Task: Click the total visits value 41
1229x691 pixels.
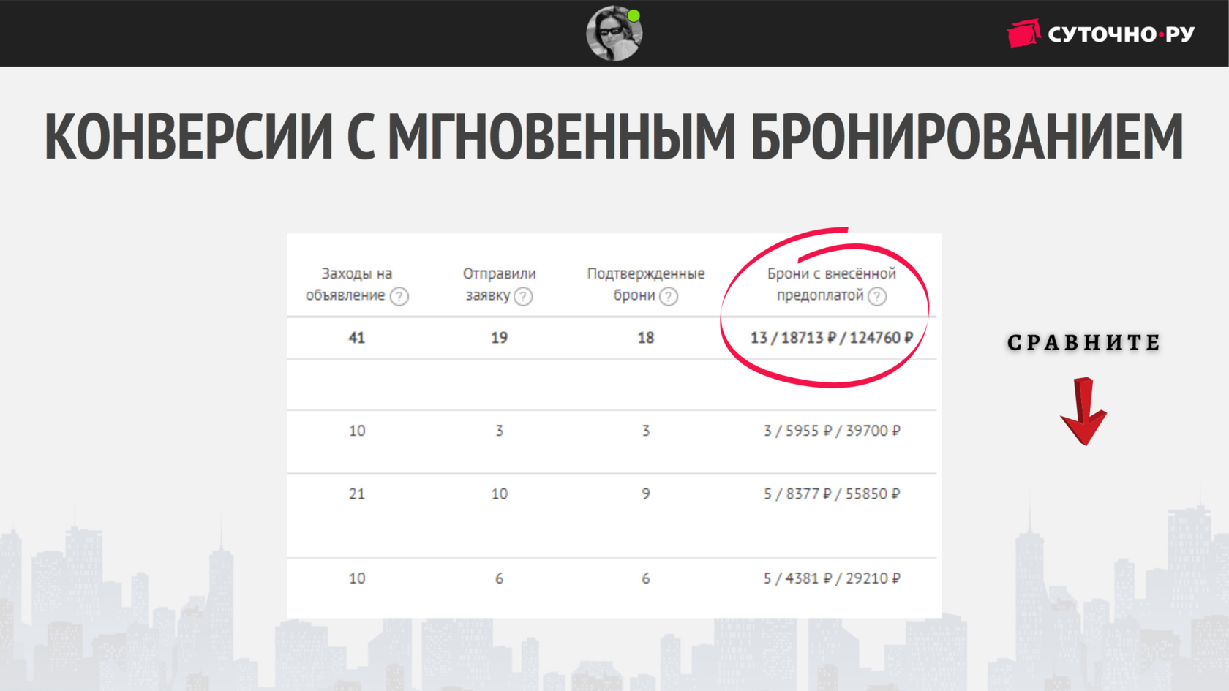Action: point(357,338)
